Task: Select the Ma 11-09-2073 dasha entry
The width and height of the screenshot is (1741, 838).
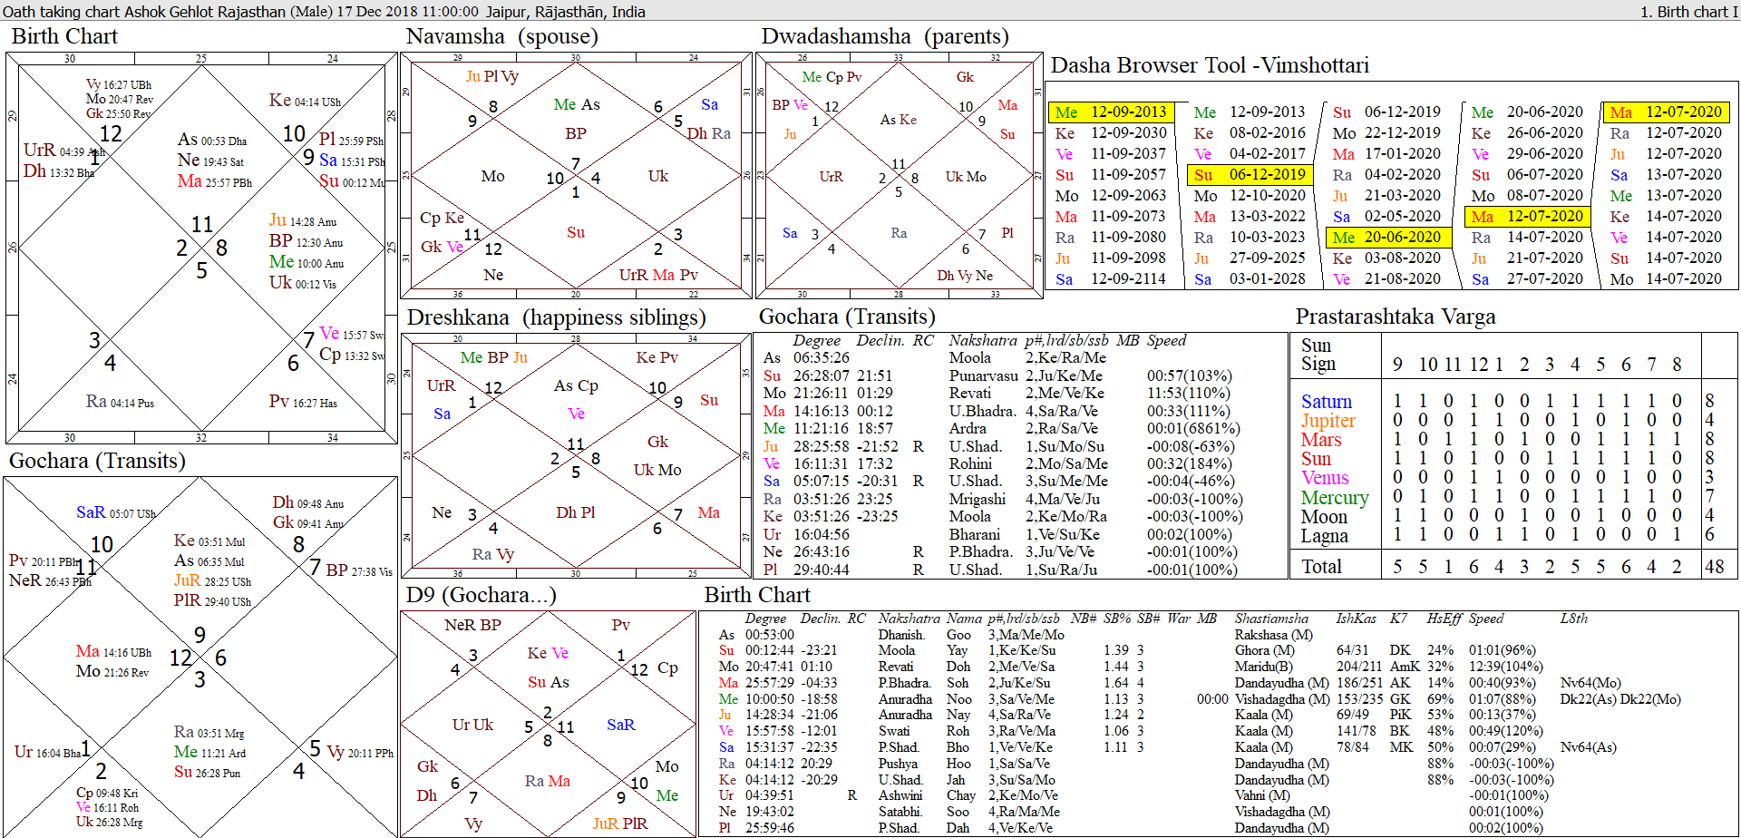Action: (x=1111, y=216)
